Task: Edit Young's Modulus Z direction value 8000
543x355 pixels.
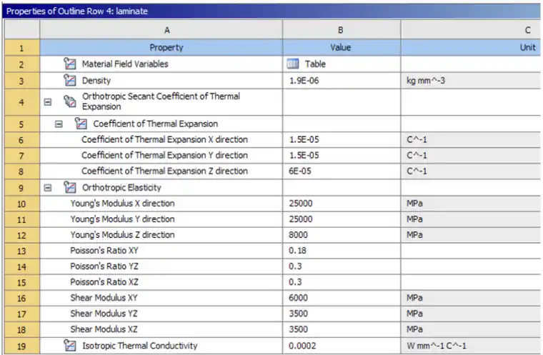Action: 342,235
